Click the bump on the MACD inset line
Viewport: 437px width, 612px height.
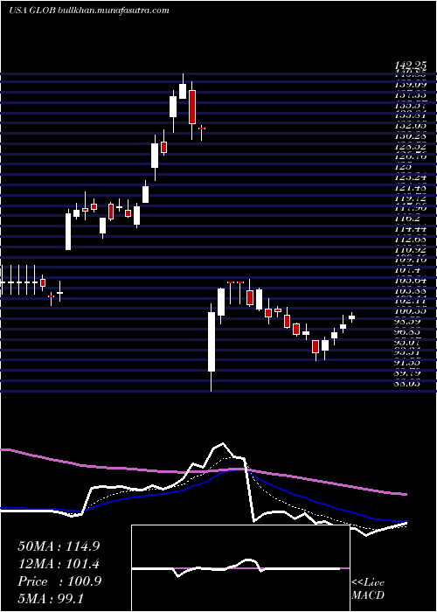click(x=248, y=561)
